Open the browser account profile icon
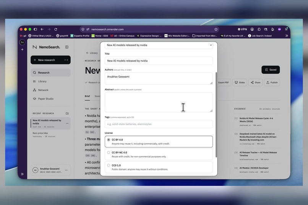 click(x=252, y=29)
